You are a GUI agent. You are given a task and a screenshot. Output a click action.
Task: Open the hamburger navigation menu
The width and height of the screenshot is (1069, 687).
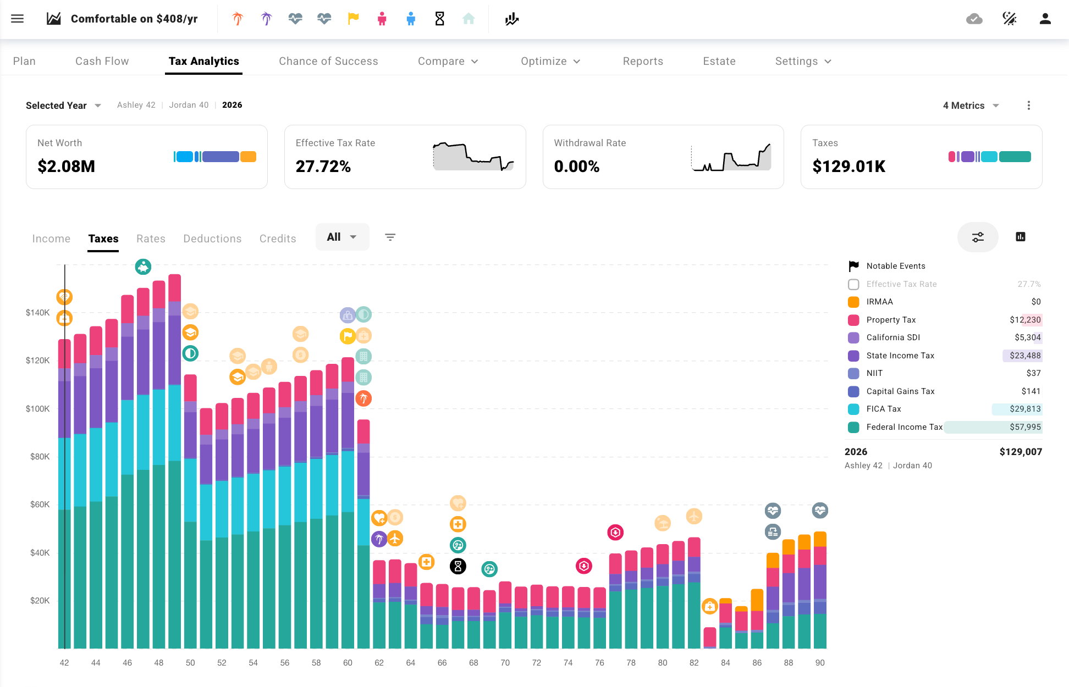[x=18, y=19]
